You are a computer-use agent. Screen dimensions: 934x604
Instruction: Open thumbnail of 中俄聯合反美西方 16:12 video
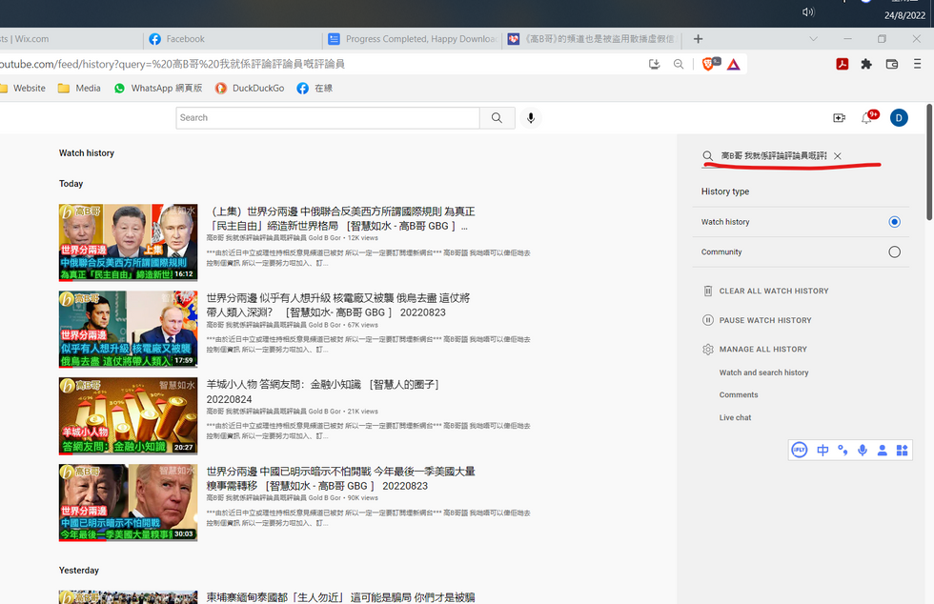click(x=128, y=242)
